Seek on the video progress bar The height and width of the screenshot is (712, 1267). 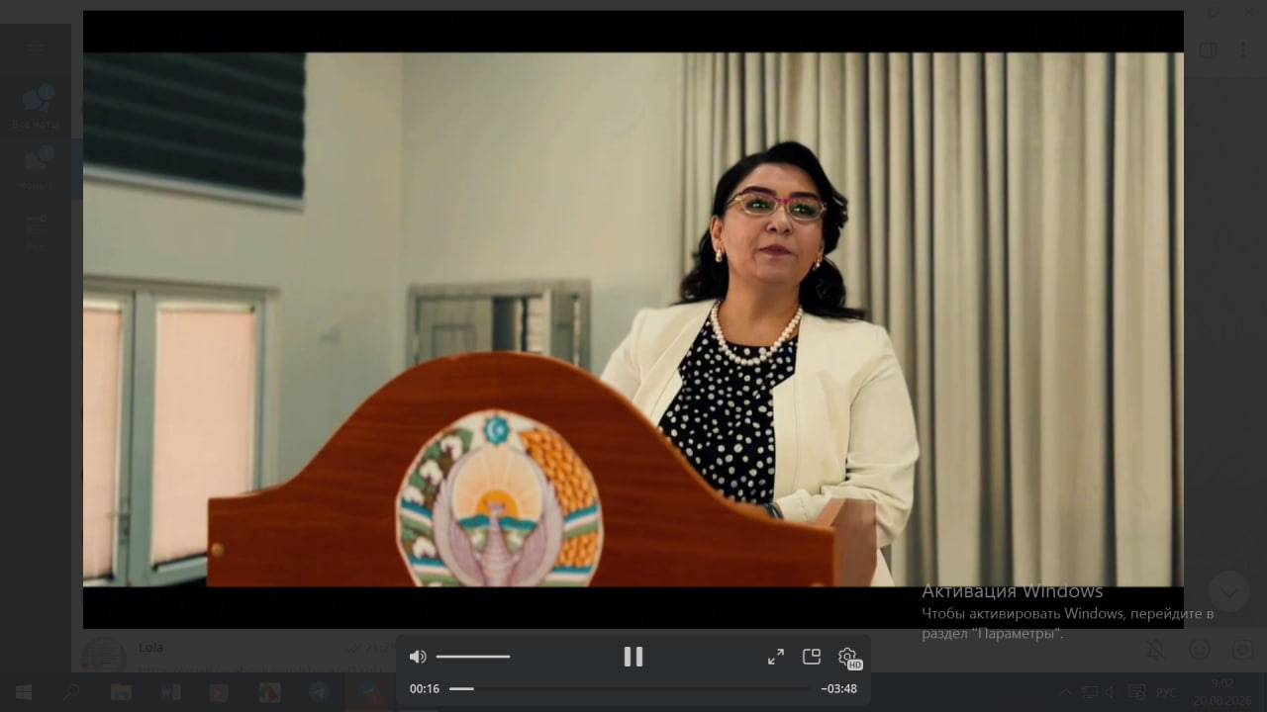630,688
